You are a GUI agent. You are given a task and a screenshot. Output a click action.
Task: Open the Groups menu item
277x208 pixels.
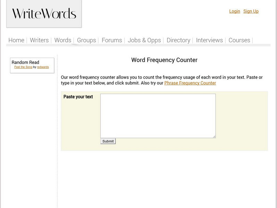pyautogui.click(x=86, y=40)
